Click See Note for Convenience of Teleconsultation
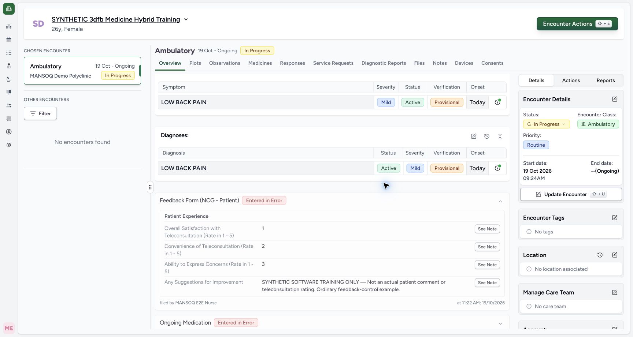The width and height of the screenshot is (633, 337). pos(487,247)
